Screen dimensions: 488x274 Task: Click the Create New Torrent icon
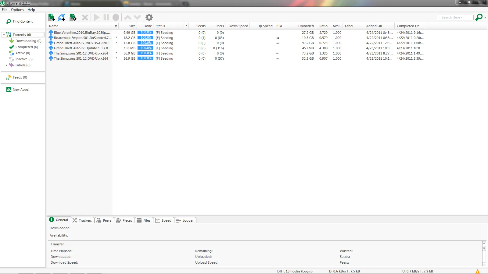tap(73, 17)
